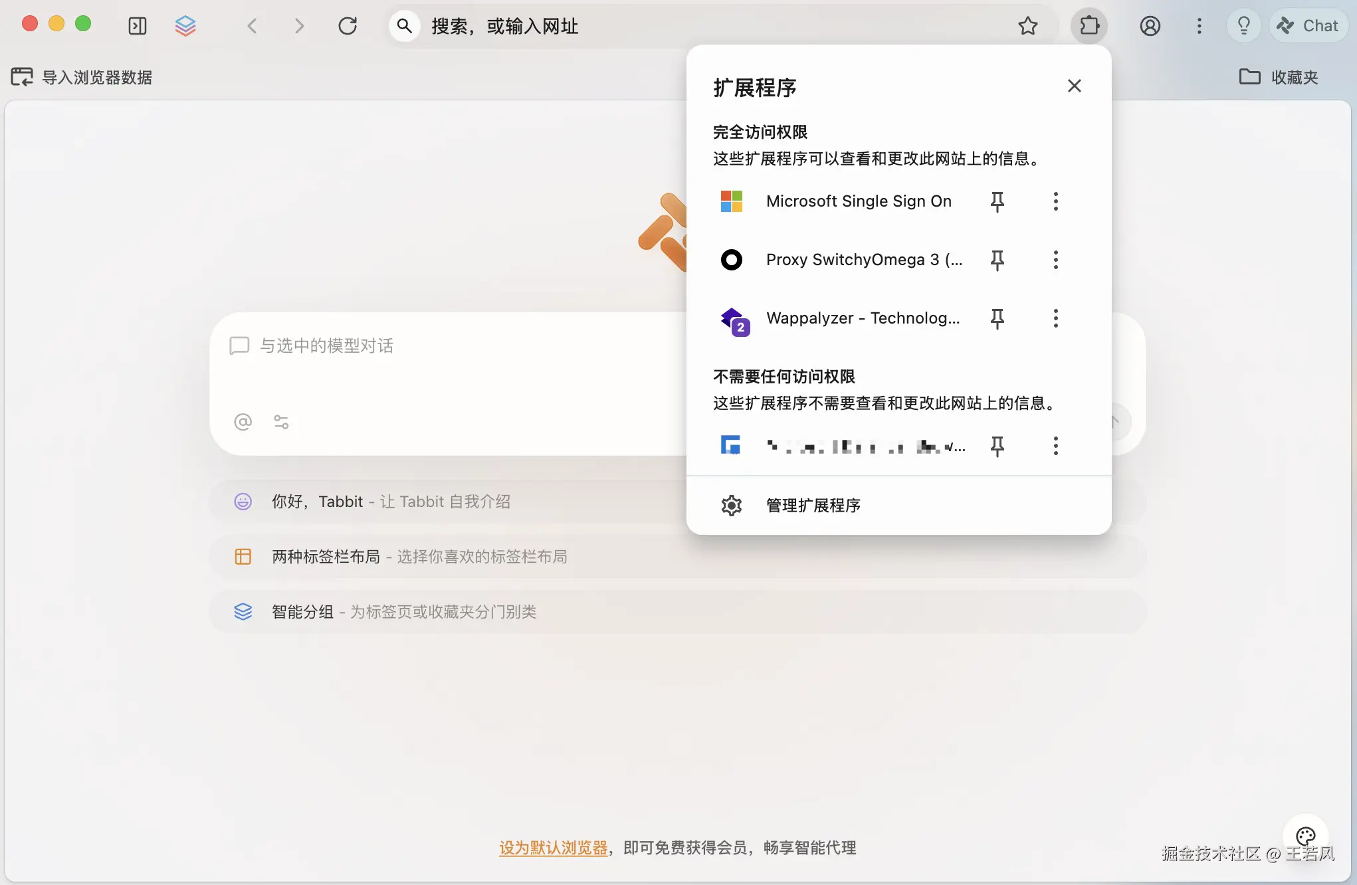Bookmark page with the star icon
The height and width of the screenshot is (885, 1357).
(x=1027, y=26)
